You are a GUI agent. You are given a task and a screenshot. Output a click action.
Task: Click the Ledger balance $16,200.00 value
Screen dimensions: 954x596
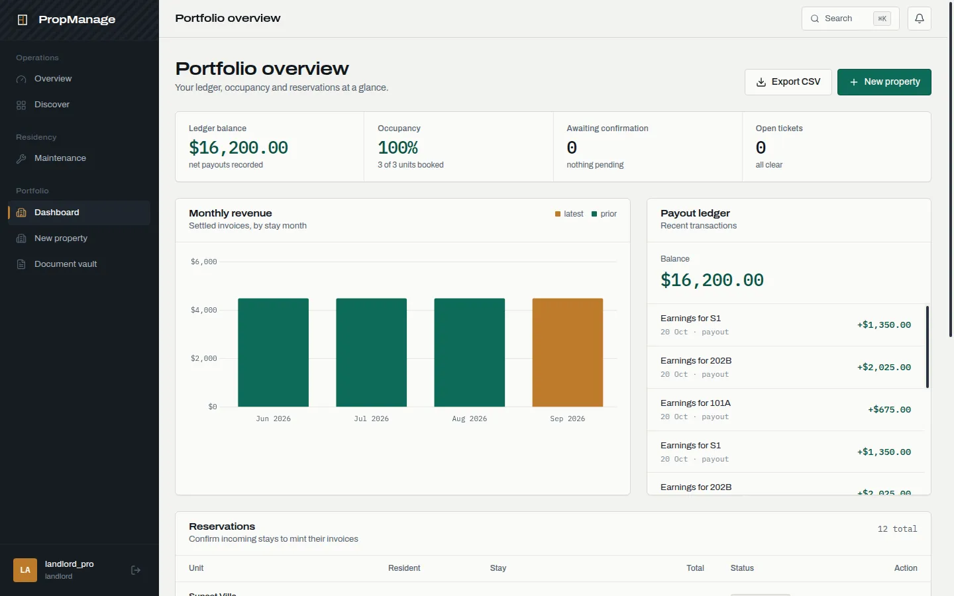click(x=238, y=148)
